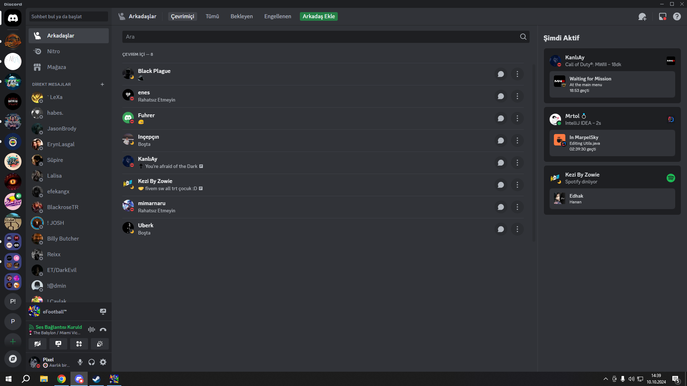Click the friends list scrollbar
Screen dimensions: 687x386
pos(533,154)
